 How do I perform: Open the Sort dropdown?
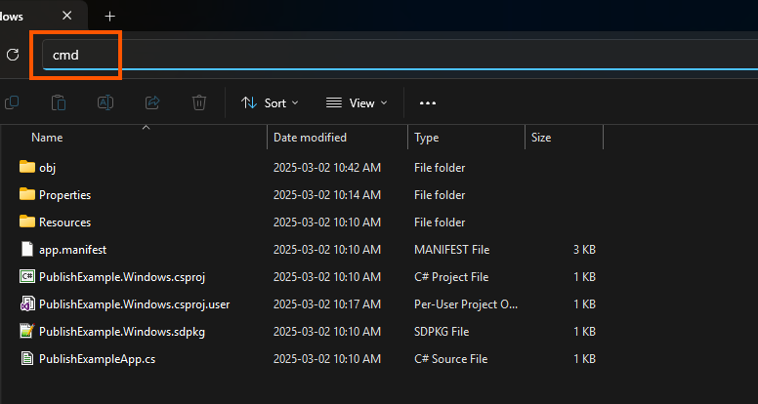point(270,102)
